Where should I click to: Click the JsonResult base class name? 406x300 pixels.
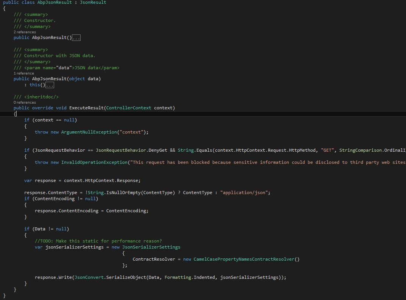[93, 2]
